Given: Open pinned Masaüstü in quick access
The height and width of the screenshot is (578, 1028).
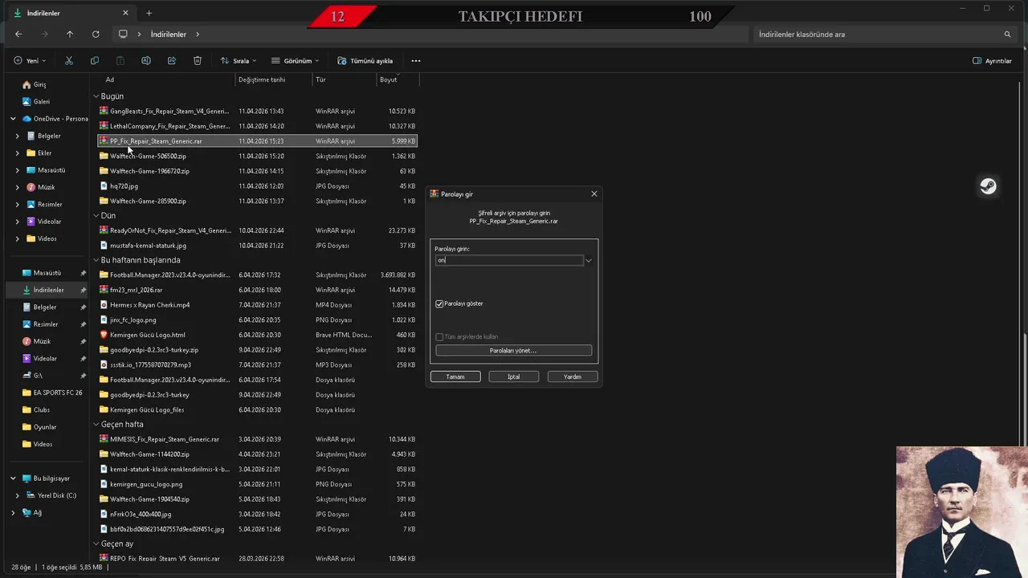Looking at the screenshot, I should 47,273.
